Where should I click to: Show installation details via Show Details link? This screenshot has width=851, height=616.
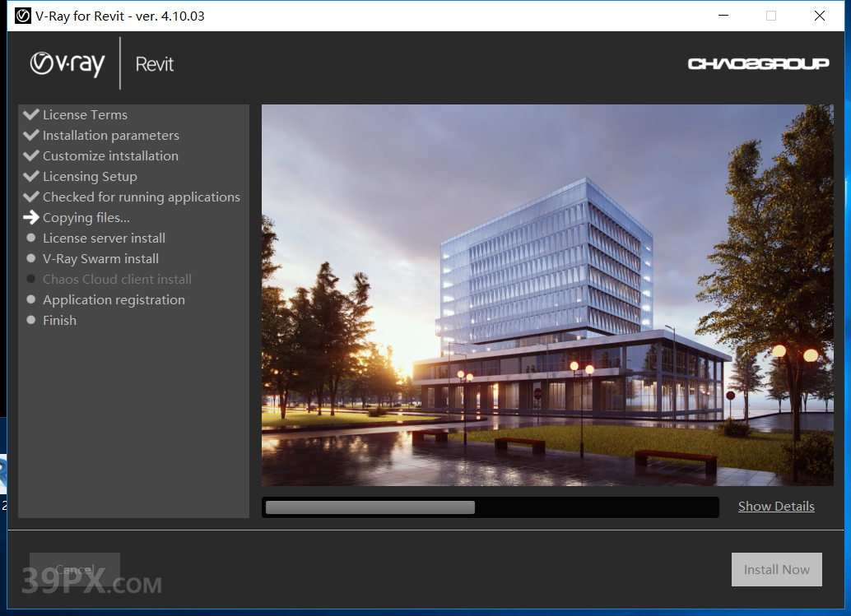pyautogui.click(x=776, y=507)
